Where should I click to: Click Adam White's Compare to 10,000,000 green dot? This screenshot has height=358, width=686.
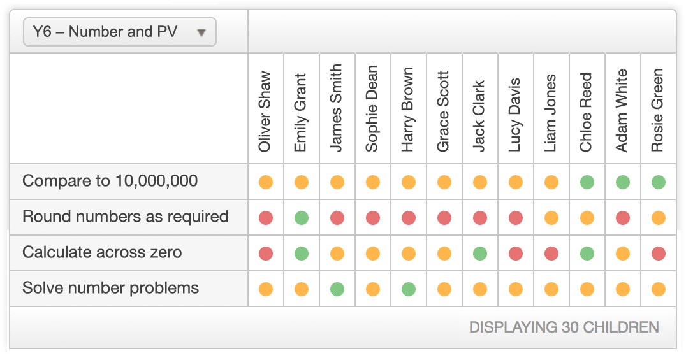tap(622, 182)
